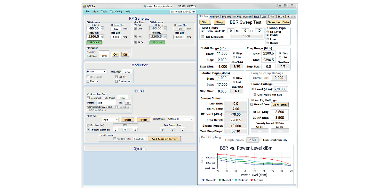The width and height of the screenshot is (384, 192).
Task: Turn AM Insertion On
Action: click(116, 54)
